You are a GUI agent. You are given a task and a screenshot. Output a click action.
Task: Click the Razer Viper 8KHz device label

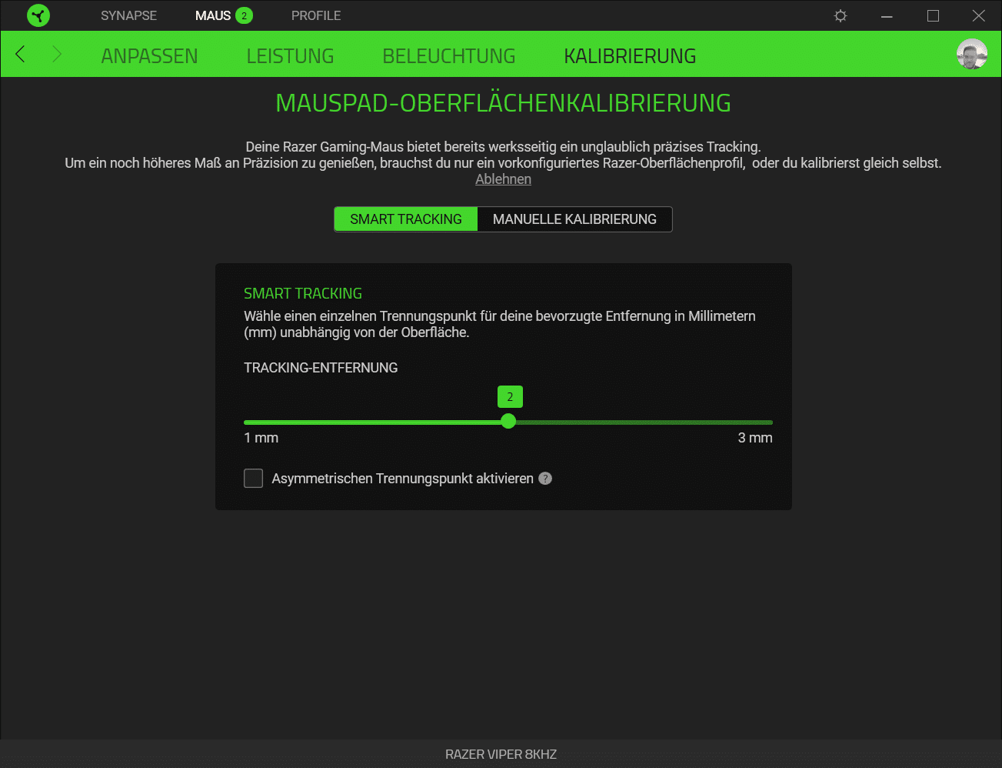[501, 754]
